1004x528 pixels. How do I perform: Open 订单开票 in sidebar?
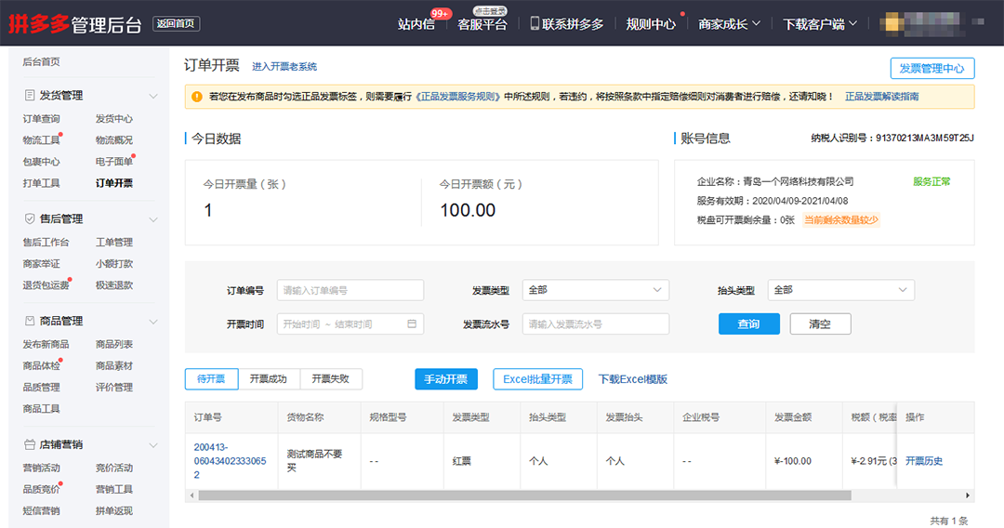[114, 183]
